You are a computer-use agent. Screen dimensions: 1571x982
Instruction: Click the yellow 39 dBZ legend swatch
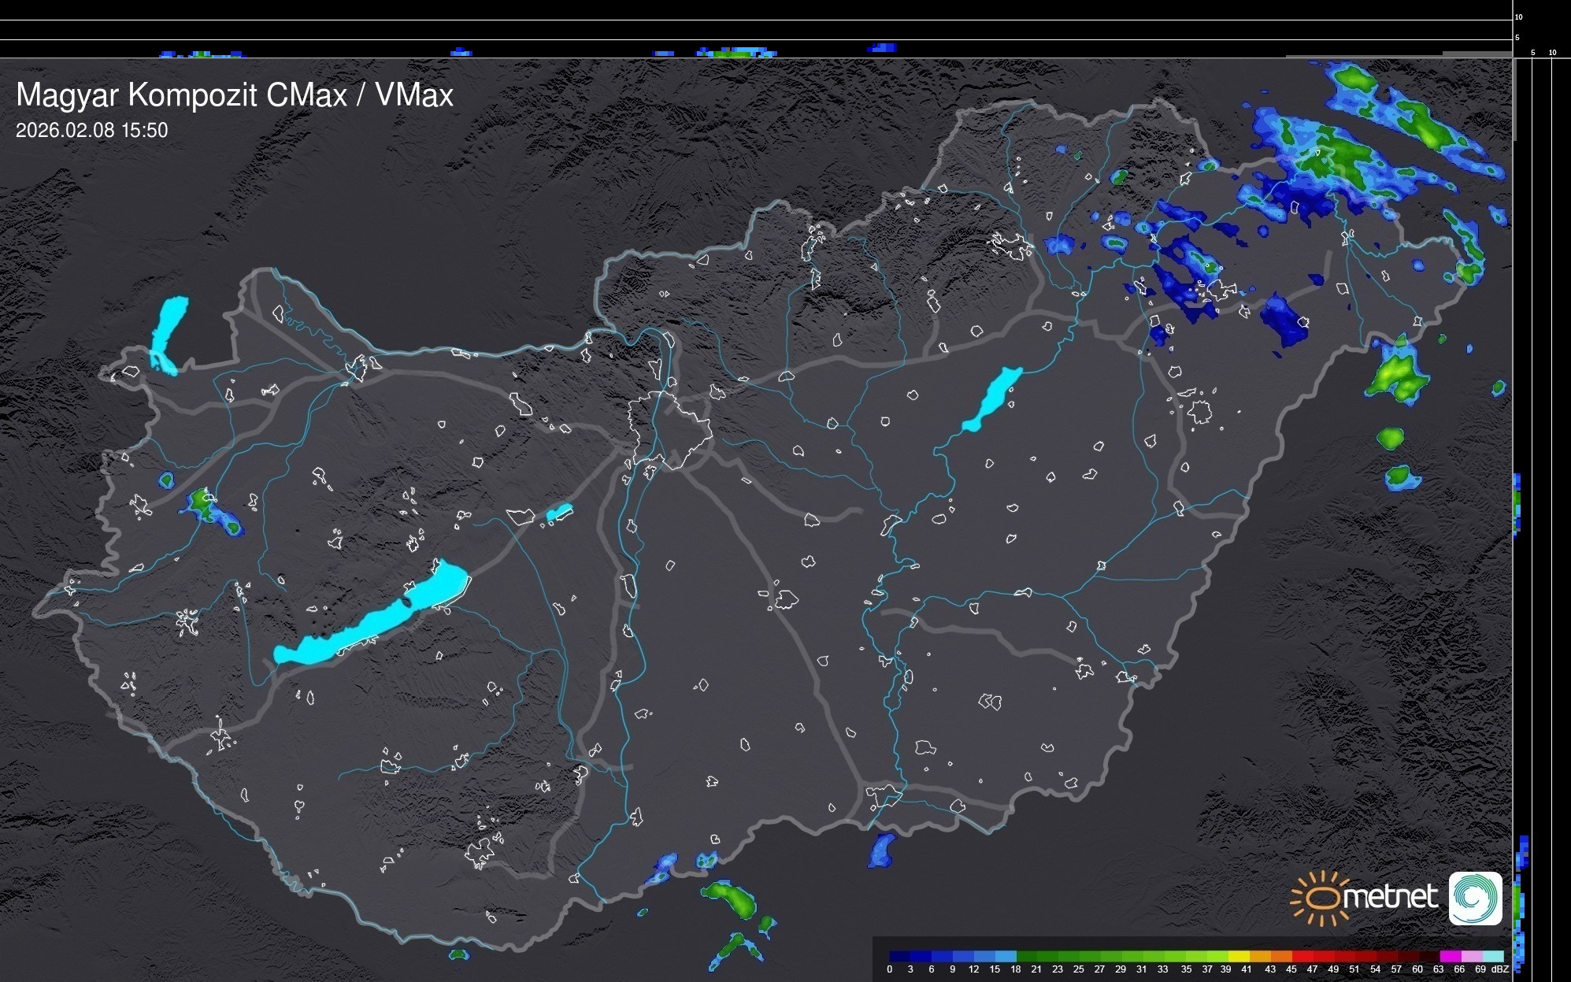pyautogui.click(x=1239, y=957)
